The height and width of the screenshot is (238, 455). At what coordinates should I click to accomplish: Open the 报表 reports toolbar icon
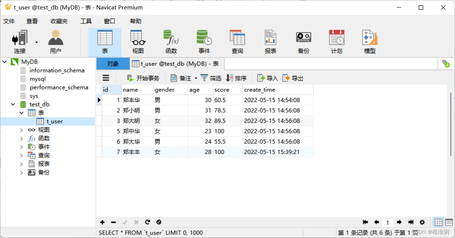(270, 42)
